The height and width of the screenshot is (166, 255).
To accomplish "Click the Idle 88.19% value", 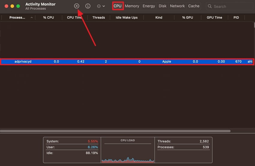I will coord(92,153).
